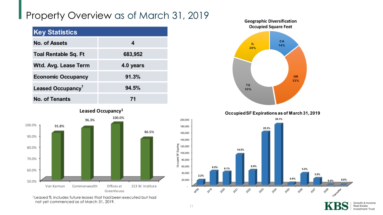
Task: Click 'Growth & Income Real Estate Investment Trust' text
Action: [364, 206]
